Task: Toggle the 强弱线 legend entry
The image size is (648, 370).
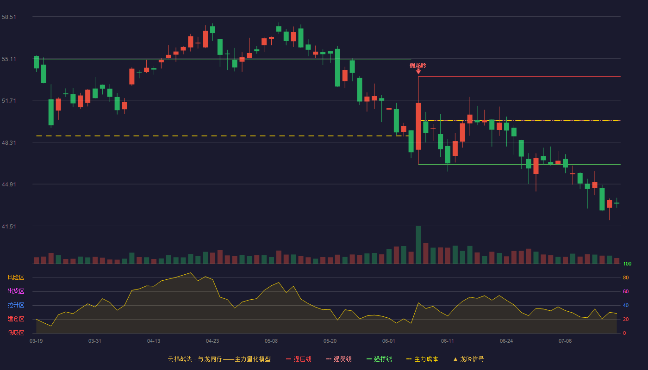Action: [339, 359]
